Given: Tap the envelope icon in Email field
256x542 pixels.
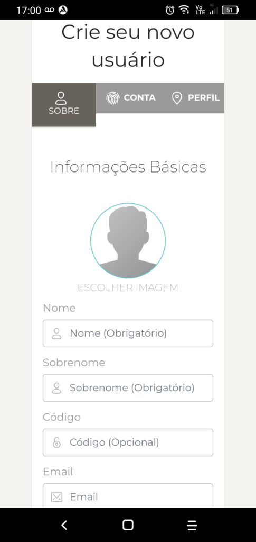Looking at the screenshot, I should click(56, 498).
